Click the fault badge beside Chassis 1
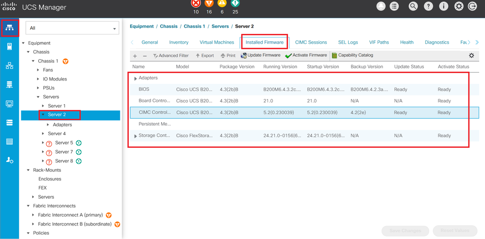This screenshot has width=485, height=239. (66, 61)
